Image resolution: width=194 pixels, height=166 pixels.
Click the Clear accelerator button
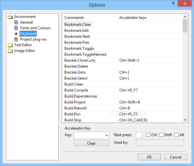coord(91,143)
